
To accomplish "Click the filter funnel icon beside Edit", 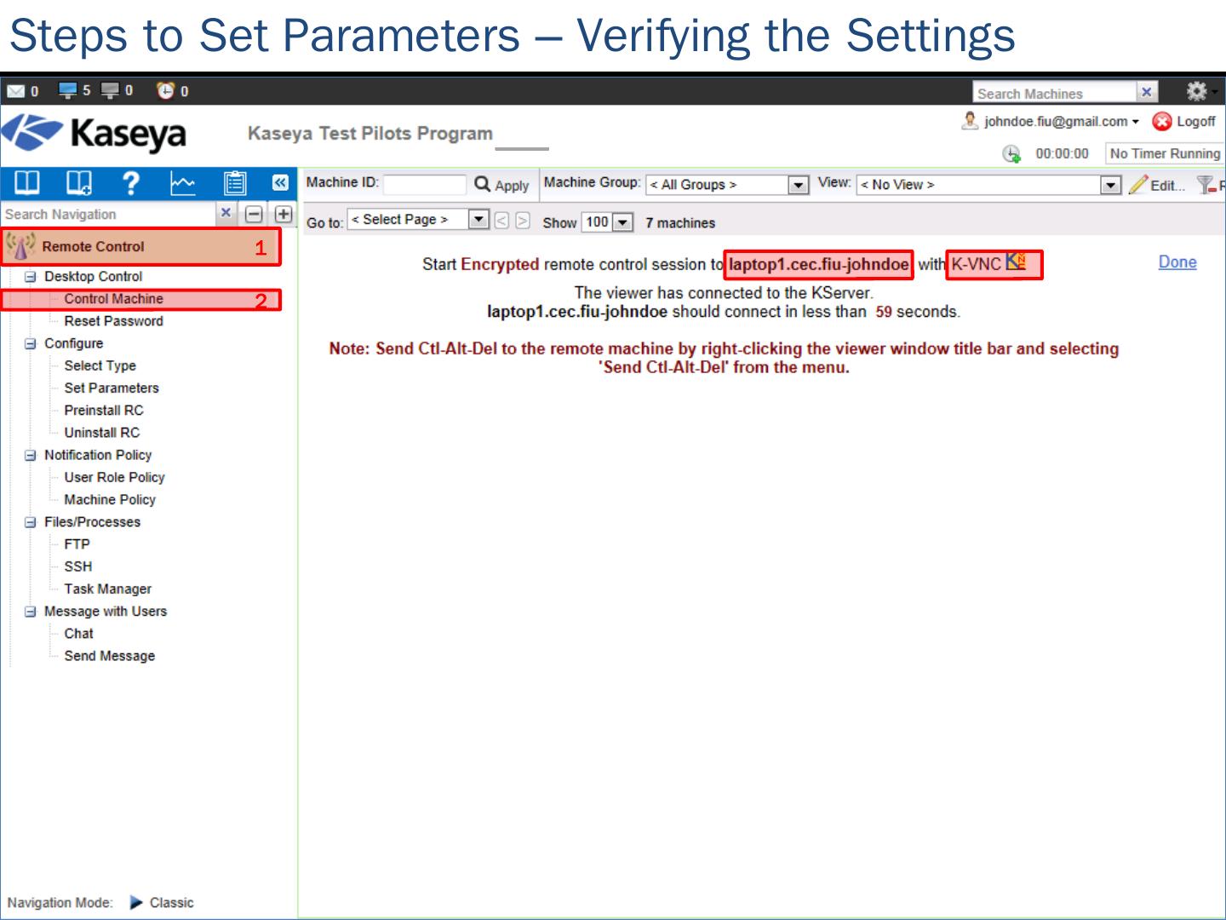I will [1206, 184].
